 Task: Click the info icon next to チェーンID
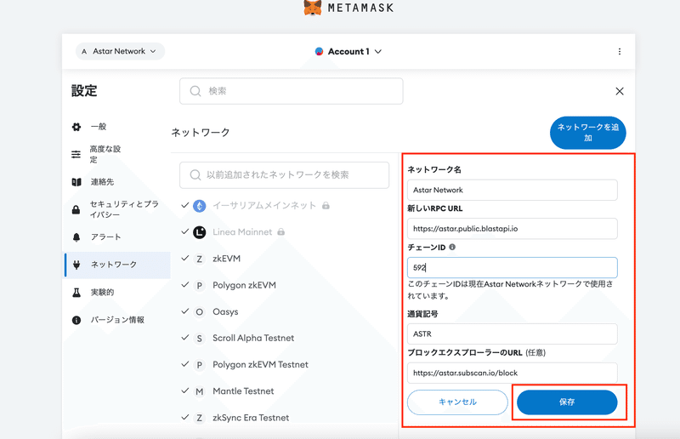click(x=452, y=247)
